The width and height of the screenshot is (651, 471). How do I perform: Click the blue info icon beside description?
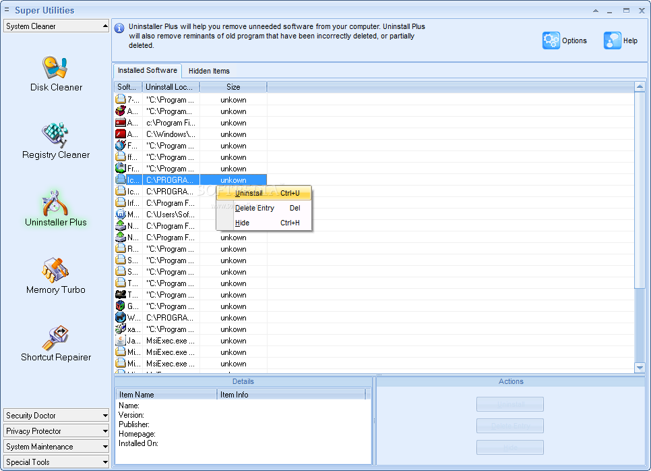(119, 28)
